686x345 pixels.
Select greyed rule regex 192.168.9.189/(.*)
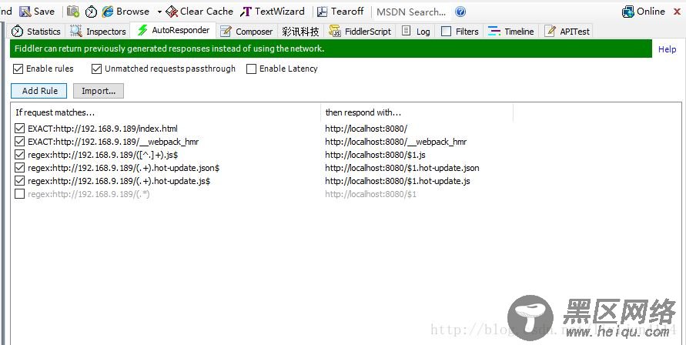(89, 194)
